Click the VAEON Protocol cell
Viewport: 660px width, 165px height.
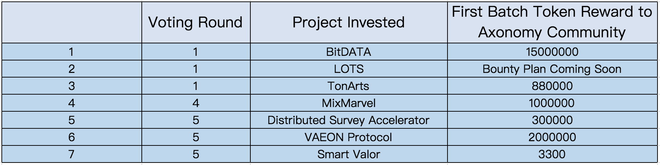(x=349, y=137)
